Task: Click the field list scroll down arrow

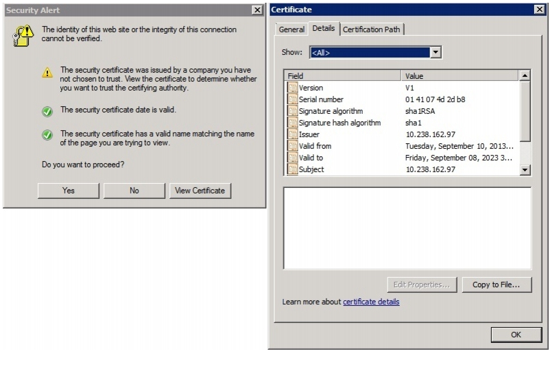Action: (x=525, y=169)
